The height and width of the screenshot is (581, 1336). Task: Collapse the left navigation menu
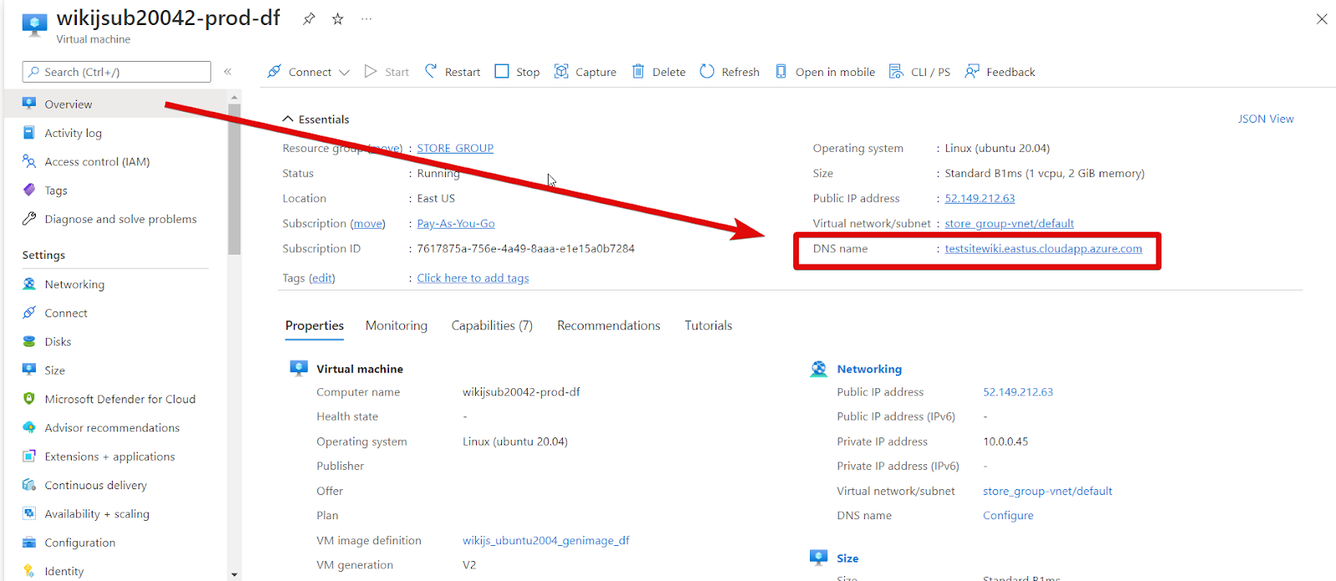(x=227, y=72)
